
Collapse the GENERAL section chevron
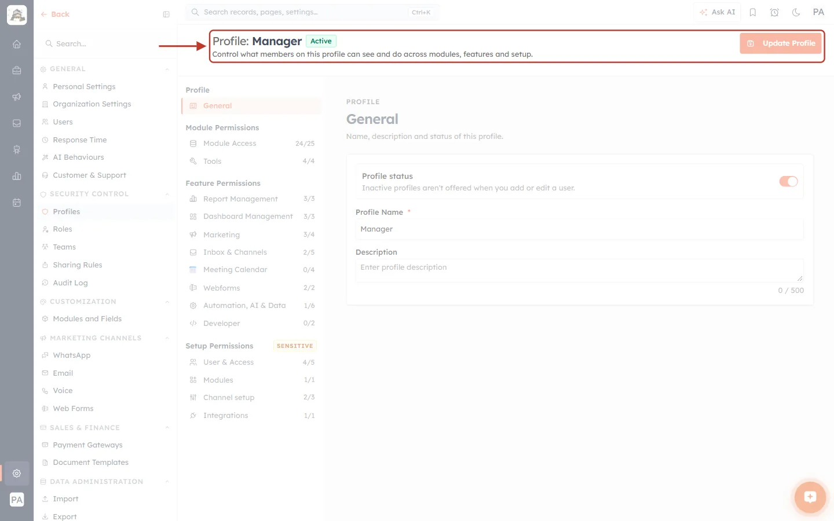click(167, 69)
